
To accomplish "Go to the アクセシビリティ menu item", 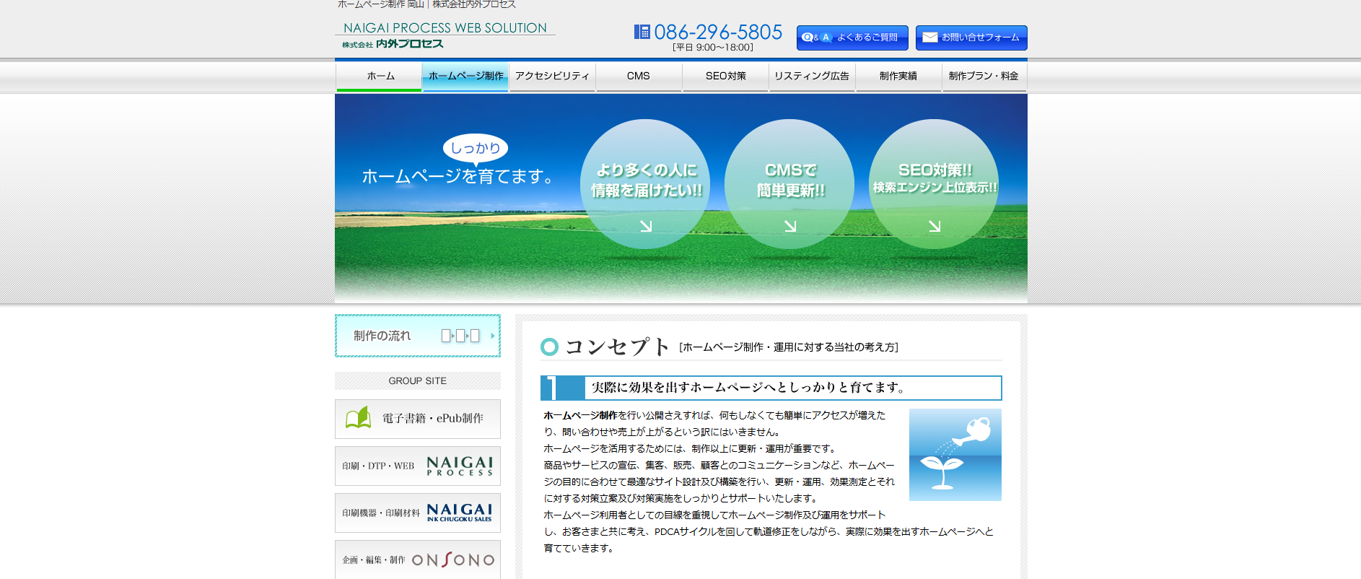I will click(552, 77).
